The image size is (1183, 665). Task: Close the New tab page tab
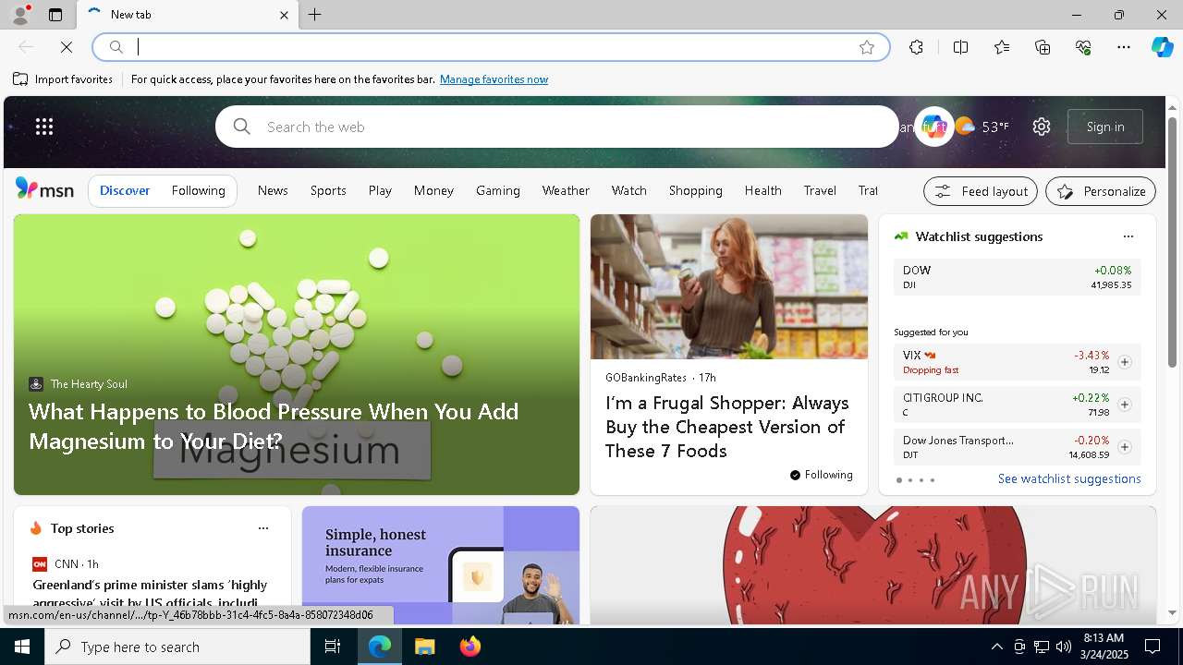point(284,15)
